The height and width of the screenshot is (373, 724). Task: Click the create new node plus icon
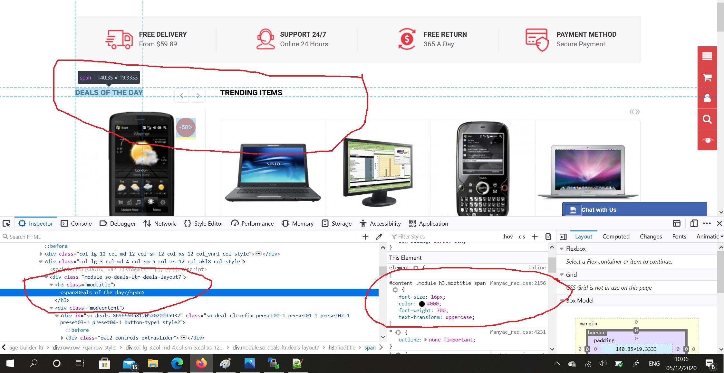[x=365, y=237]
